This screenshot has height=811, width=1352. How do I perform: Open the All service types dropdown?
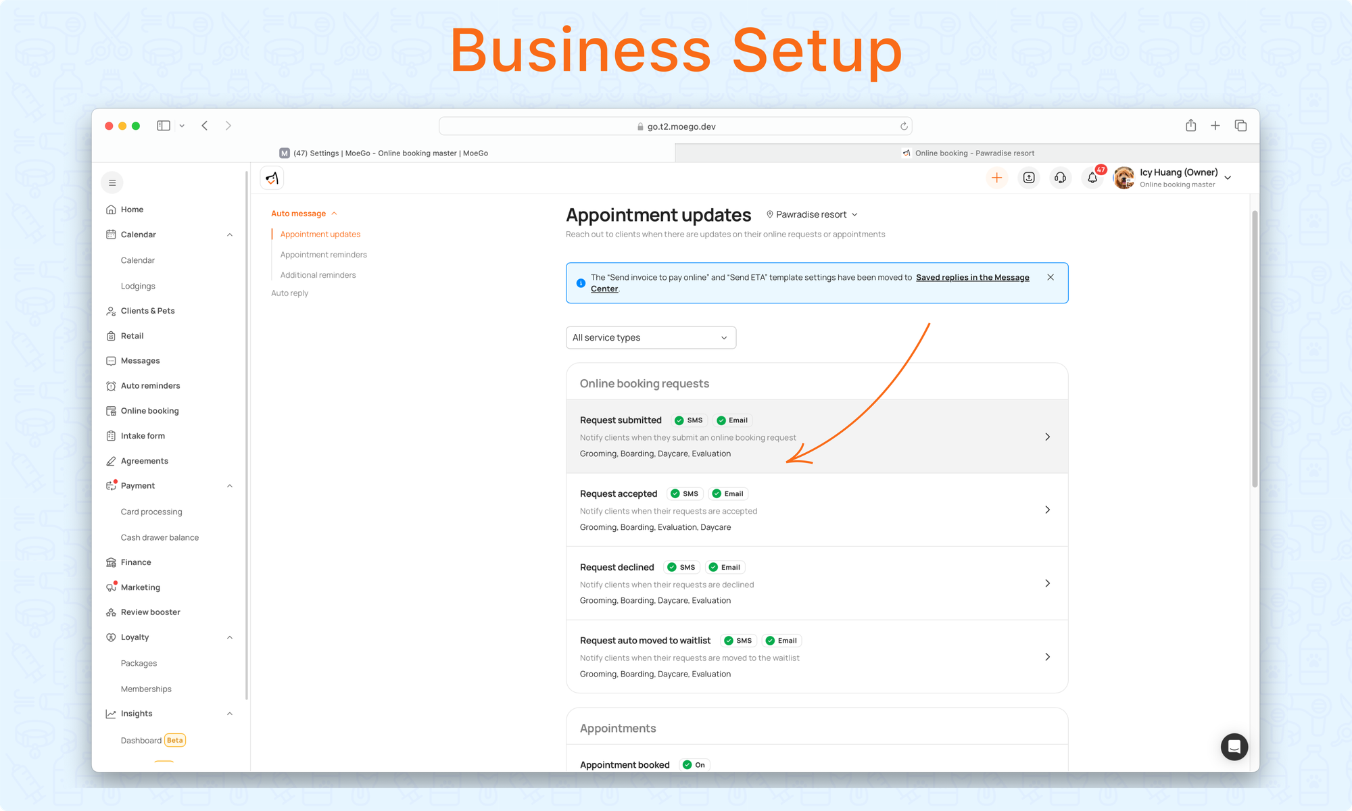tap(650, 337)
